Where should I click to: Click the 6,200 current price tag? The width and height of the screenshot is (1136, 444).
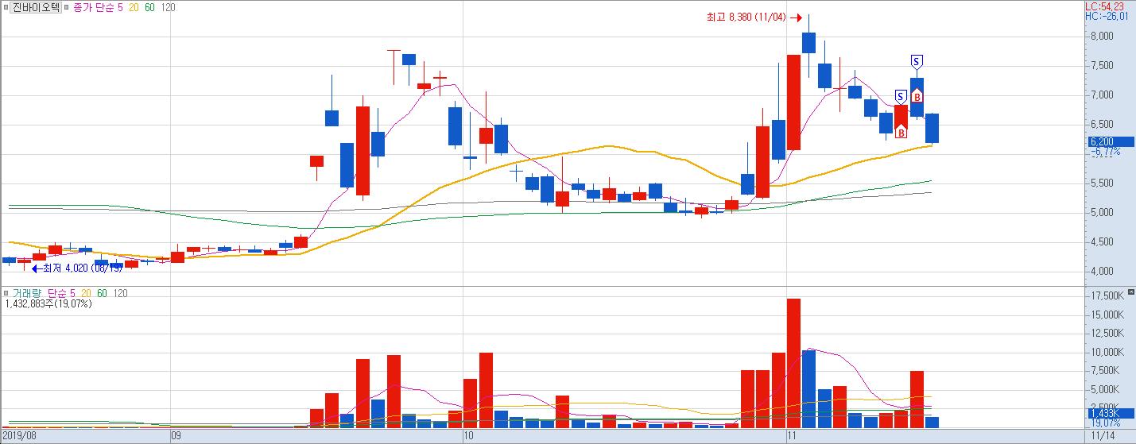coord(1110,141)
